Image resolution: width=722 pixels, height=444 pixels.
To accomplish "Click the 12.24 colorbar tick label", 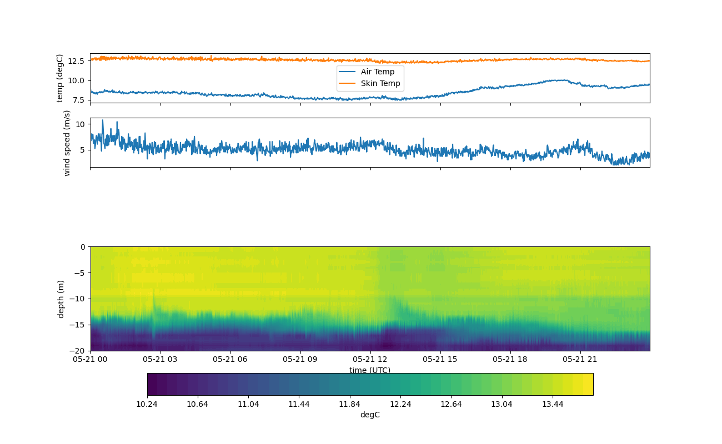I will tap(400, 404).
